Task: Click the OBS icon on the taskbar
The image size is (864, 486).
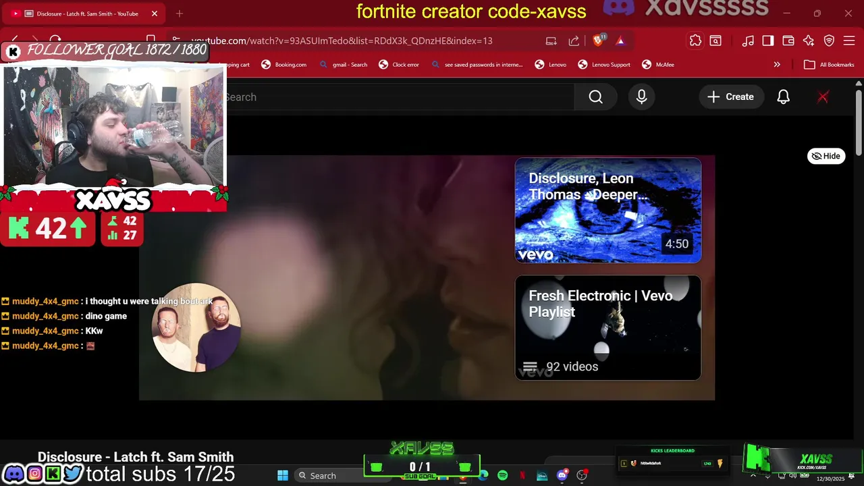Action: point(582,475)
